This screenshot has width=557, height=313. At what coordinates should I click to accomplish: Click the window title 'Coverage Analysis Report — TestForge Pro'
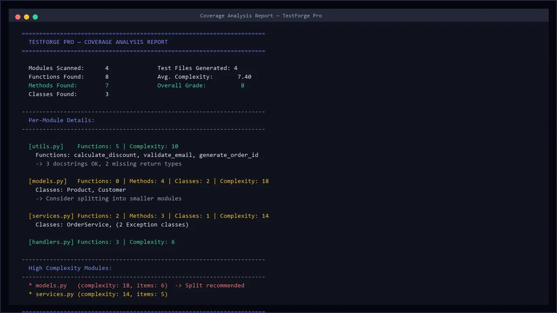click(261, 16)
